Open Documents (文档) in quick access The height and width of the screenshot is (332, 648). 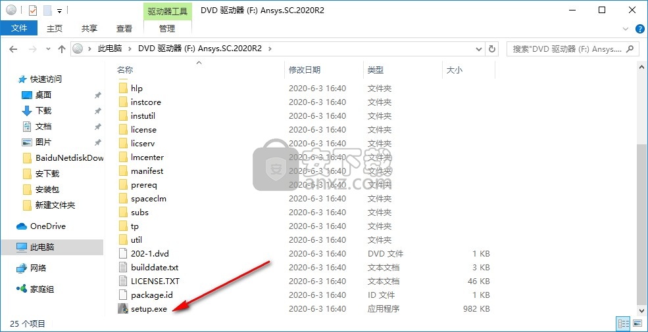pos(43,127)
